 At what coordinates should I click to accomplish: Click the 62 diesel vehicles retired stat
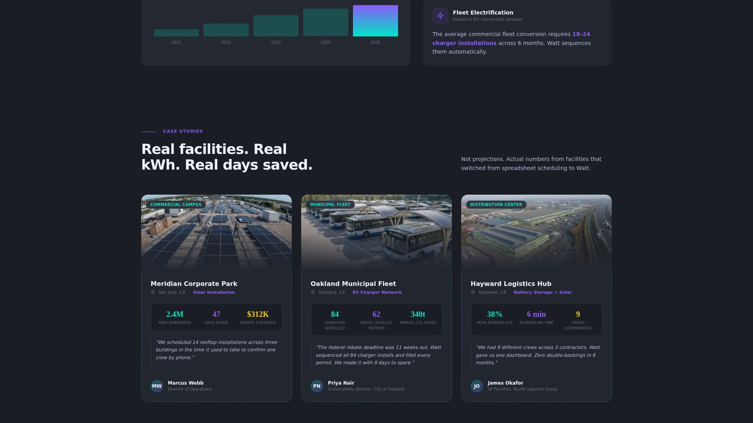(376, 320)
